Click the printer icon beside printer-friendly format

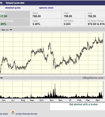click(13, 113)
